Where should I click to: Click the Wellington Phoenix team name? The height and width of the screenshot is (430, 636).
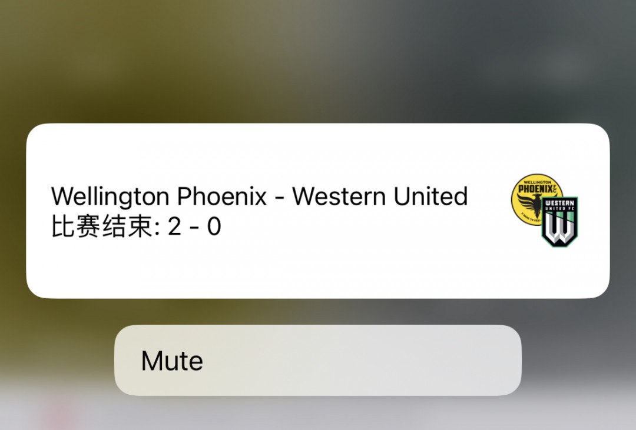point(159,197)
